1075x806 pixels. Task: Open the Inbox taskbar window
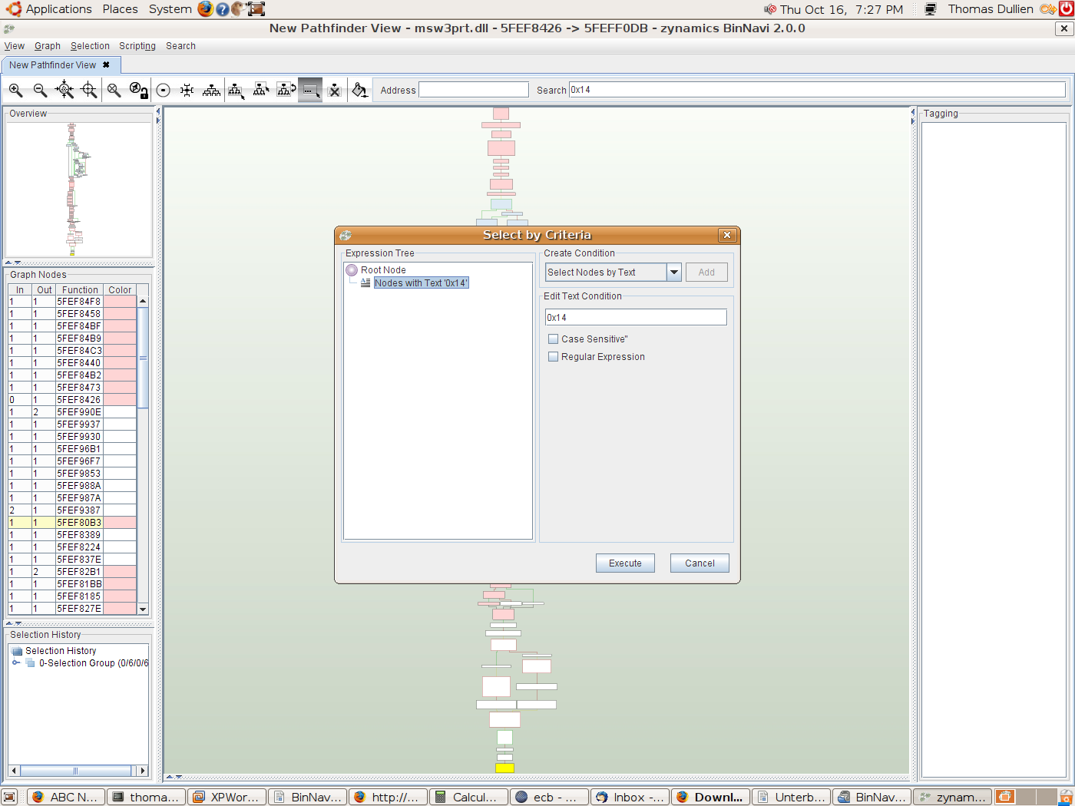pos(630,797)
